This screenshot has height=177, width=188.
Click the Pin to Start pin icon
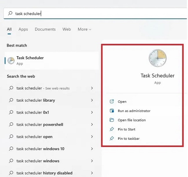[112, 129]
